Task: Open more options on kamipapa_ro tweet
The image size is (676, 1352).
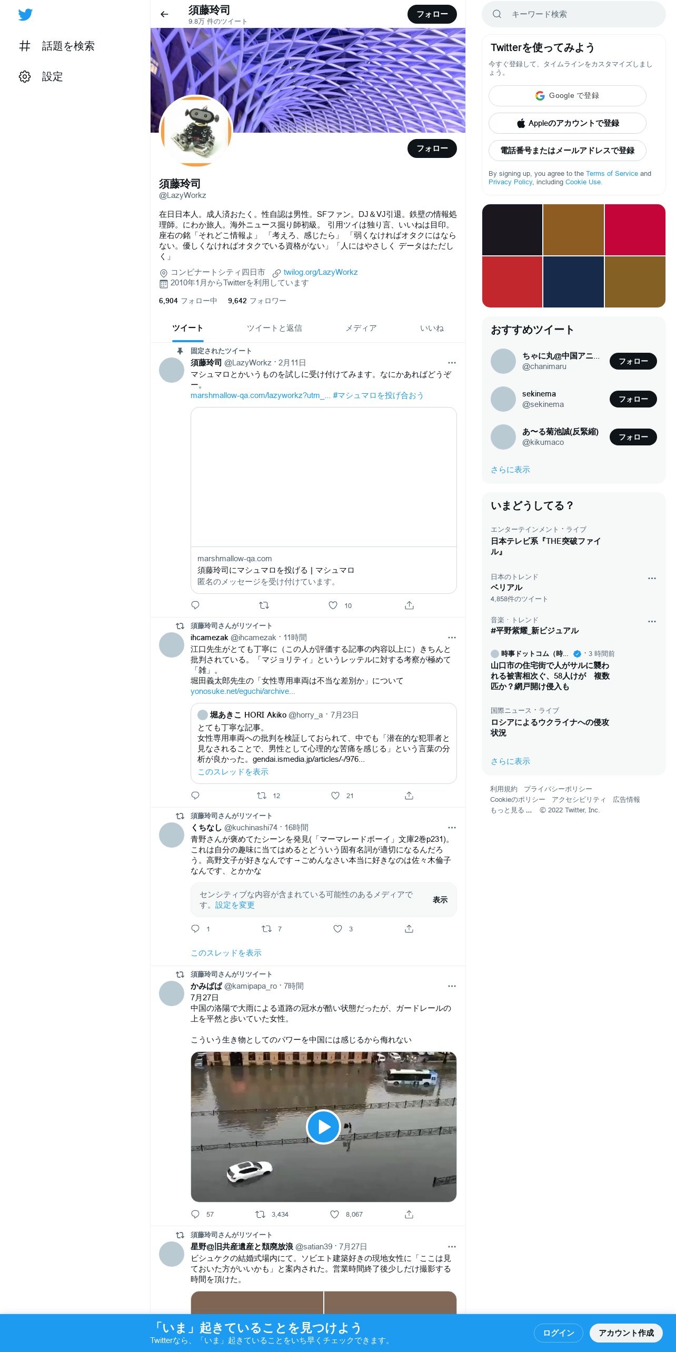Action: click(452, 986)
